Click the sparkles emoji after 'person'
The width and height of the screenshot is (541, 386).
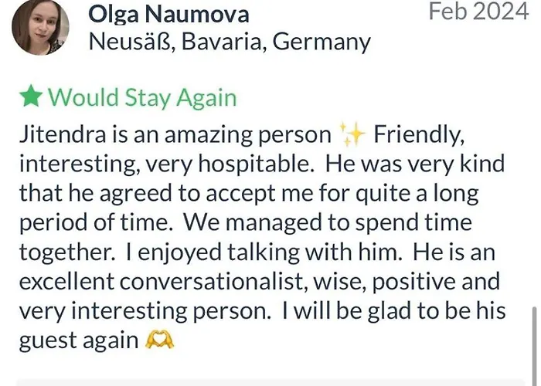[x=352, y=134]
